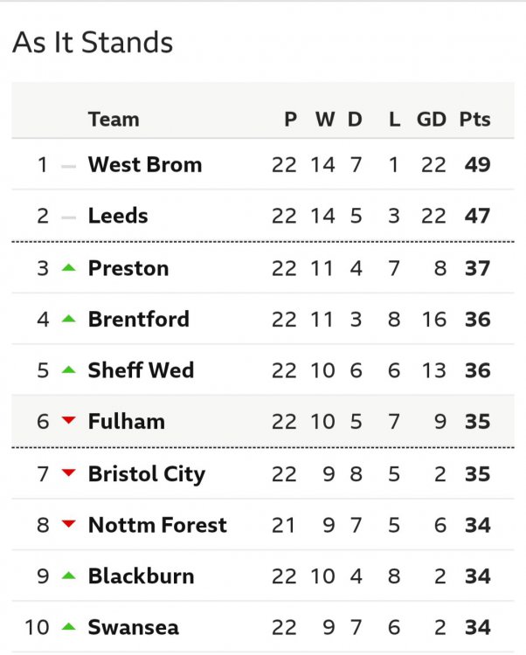Click the Team column header

114,120
